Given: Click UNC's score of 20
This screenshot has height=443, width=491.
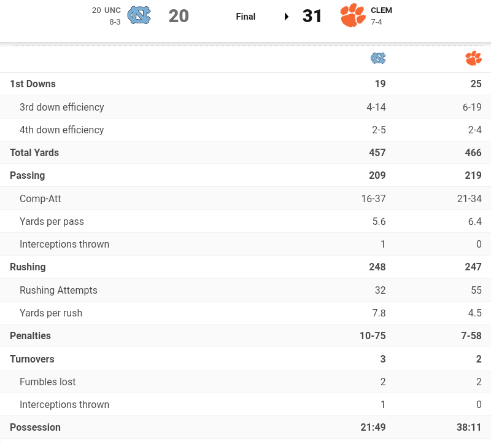Looking at the screenshot, I should pyautogui.click(x=179, y=16).
